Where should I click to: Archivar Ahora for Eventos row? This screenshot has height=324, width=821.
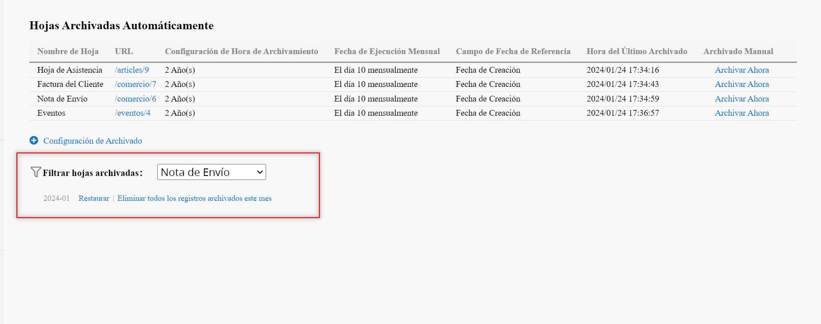pos(741,113)
